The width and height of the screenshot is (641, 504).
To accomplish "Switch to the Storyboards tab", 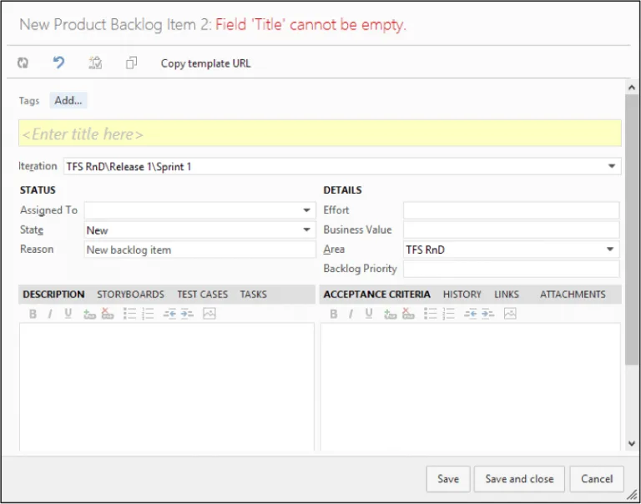I will pyautogui.click(x=130, y=295).
